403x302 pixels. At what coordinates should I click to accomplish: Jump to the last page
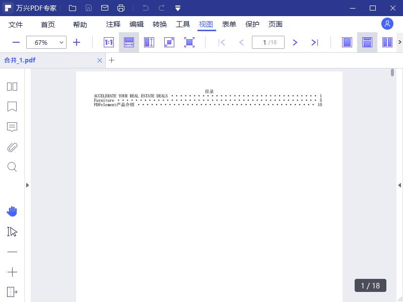point(315,42)
